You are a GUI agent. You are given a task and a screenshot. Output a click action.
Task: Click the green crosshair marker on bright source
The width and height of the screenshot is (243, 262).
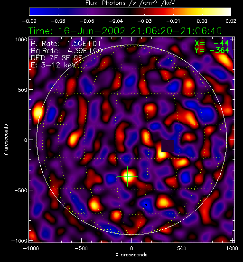(x=127, y=176)
